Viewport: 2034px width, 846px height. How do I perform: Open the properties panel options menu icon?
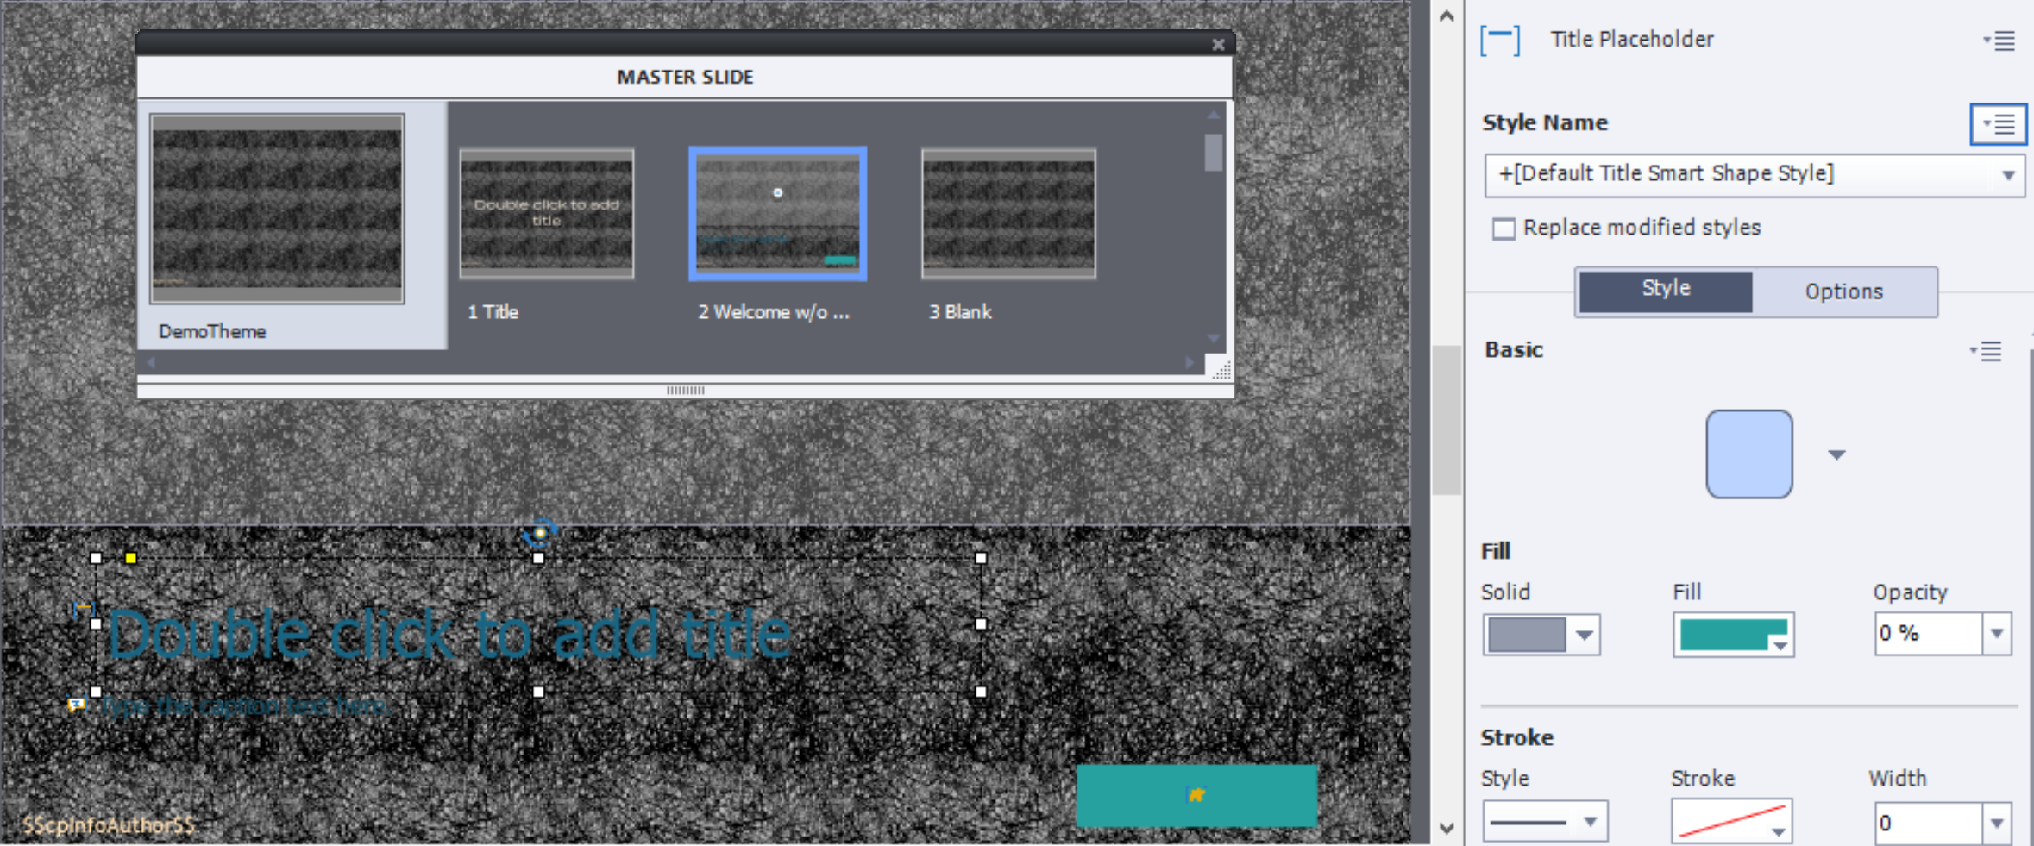pyautogui.click(x=1999, y=41)
